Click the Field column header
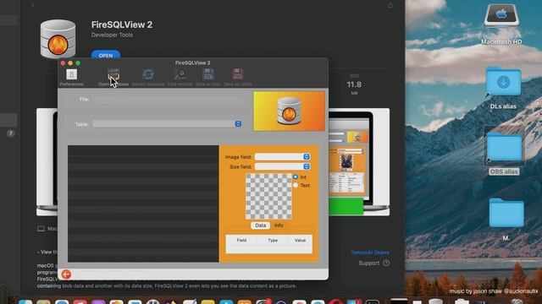 (x=241, y=240)
